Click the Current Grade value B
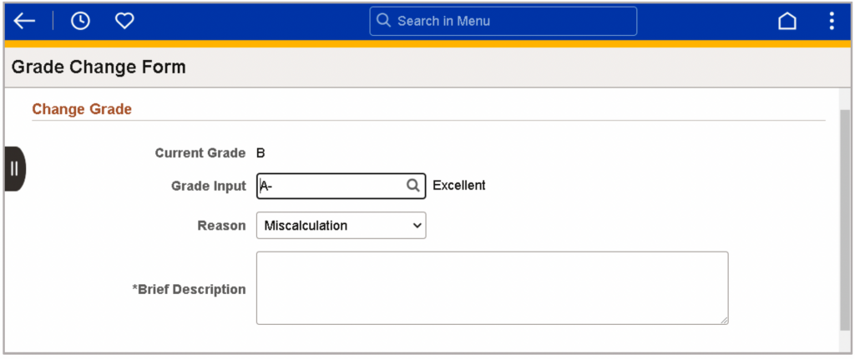The width and height of the screenshot is (855, 359). tap(261, 153)
